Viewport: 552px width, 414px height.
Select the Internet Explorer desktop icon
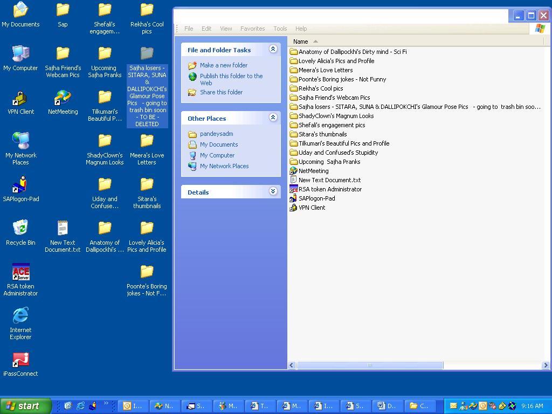pos(20,316)
